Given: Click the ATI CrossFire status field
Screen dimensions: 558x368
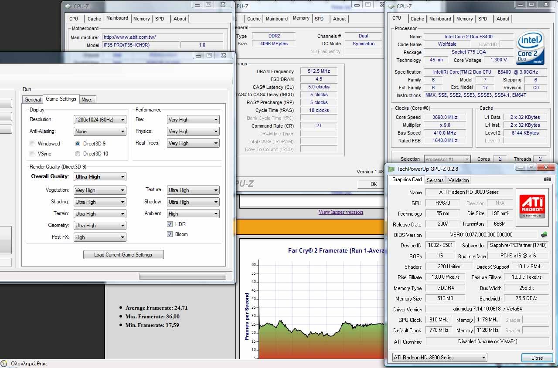Looking at the screenshot, I should coord(487,341).
